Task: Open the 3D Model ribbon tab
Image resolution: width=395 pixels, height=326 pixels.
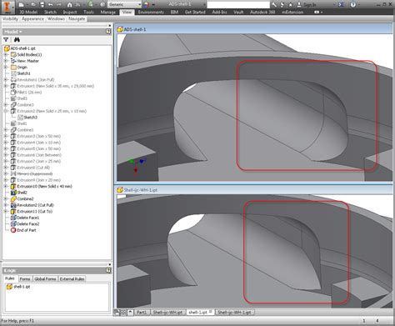Action: point(28,13)
